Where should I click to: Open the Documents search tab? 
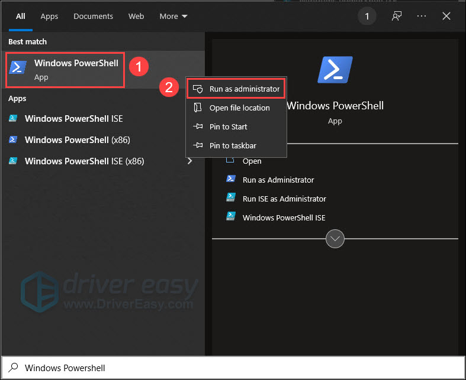(93, 17)
